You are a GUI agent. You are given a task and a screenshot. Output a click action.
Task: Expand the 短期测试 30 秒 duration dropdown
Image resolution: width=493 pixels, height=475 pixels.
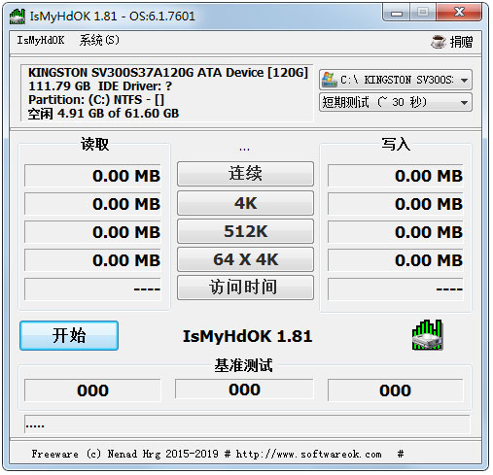(x=396, y=102)
